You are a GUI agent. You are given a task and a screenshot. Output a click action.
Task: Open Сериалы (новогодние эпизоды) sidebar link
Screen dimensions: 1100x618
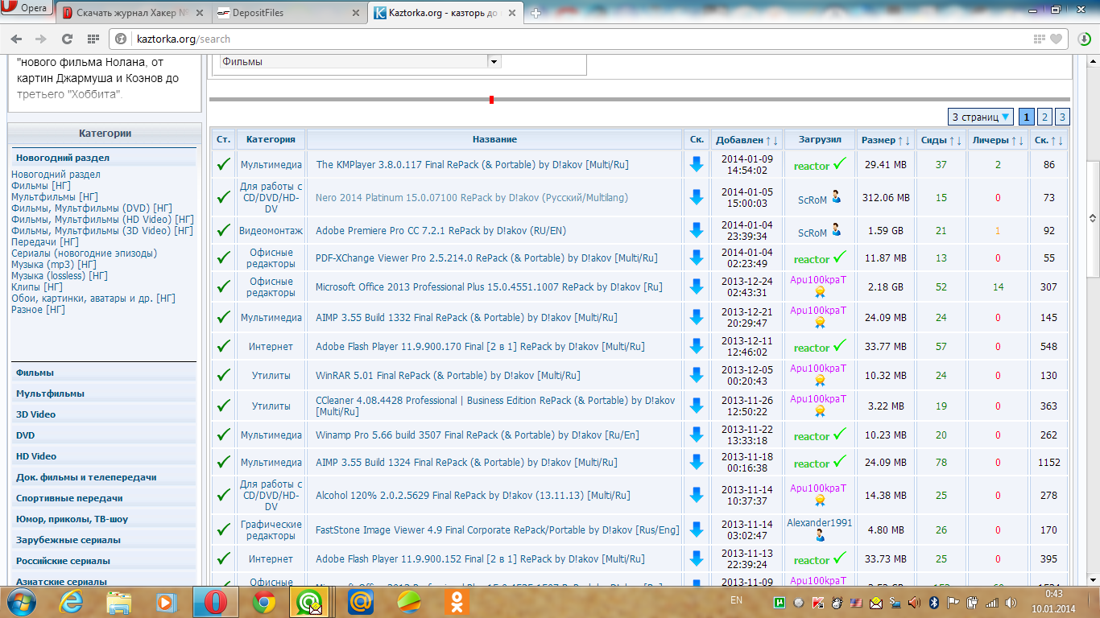pyautogui.click(x=84, y=253)
